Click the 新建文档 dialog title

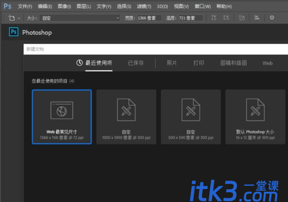35,49
